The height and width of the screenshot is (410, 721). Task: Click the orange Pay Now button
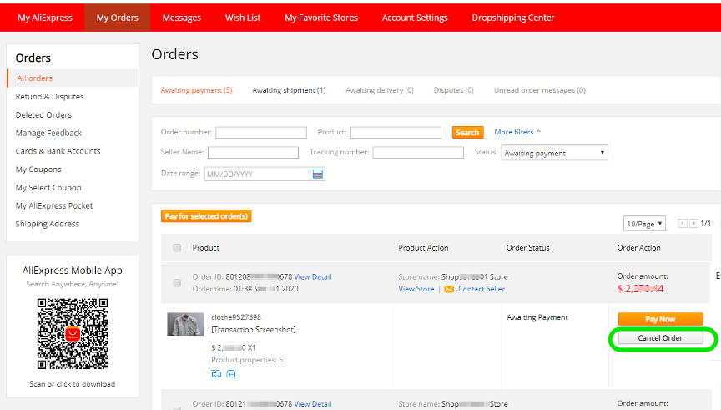[x=660, y=319]
